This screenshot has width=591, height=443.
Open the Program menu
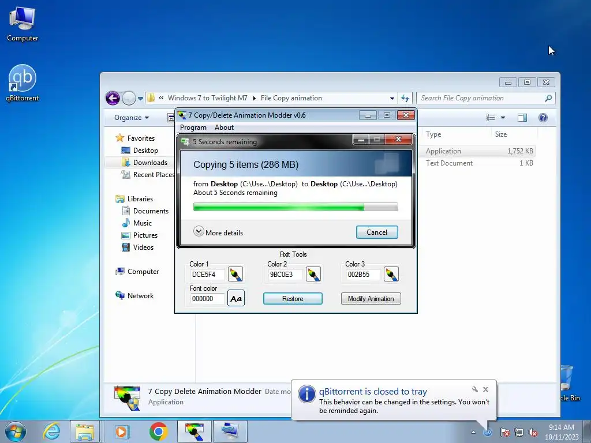(193, 127)
